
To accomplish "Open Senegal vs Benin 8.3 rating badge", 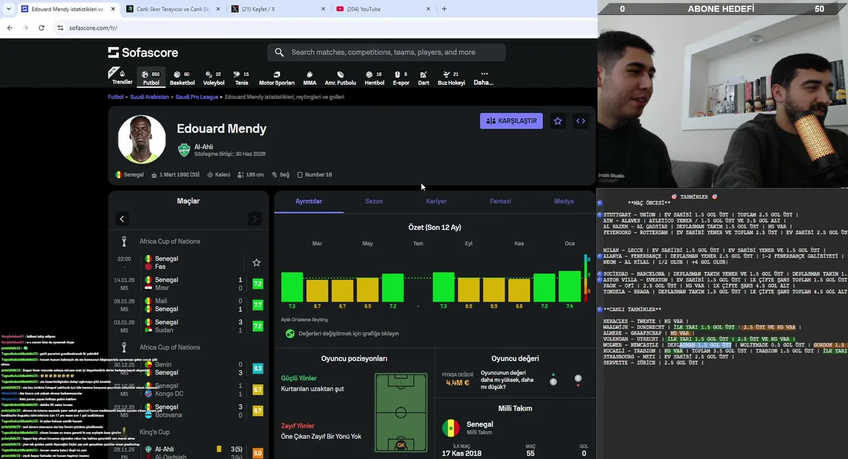I will point(258,368).
